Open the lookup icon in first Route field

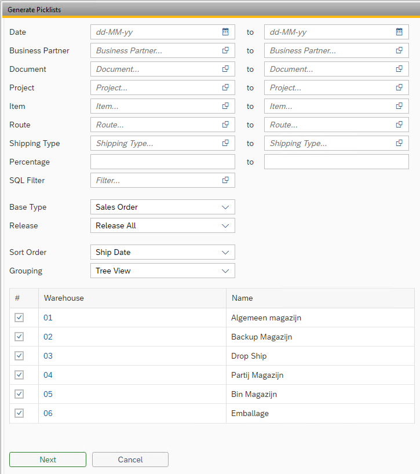[225, 125]
